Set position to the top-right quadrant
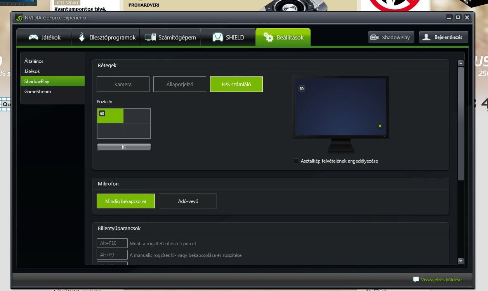 click(137, 116)
